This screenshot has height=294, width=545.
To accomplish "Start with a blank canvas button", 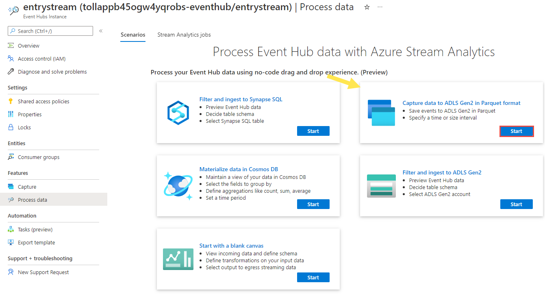I will pyautogui.click(x=313, y=277).
